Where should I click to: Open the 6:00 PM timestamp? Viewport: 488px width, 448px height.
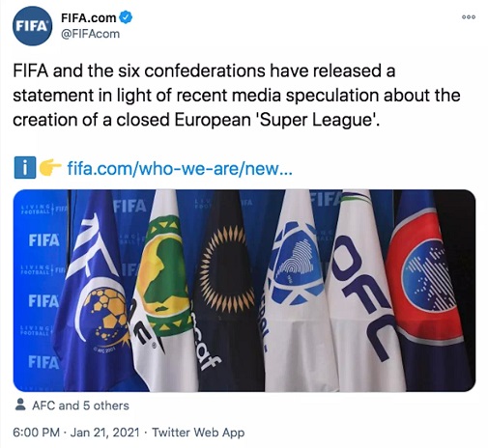click(x=36, y=433)
